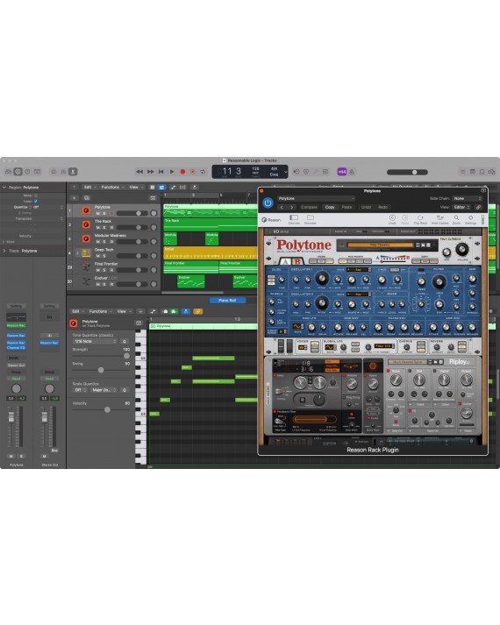Toggle the Mute checkbox in Region inspector
The height and width of the screenshot is (625, 500).
click(35, 195)
